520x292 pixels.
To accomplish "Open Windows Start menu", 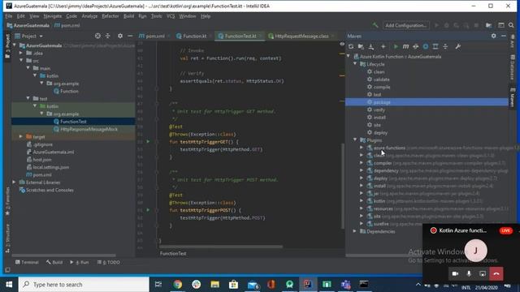I will [x=9, y=284].
